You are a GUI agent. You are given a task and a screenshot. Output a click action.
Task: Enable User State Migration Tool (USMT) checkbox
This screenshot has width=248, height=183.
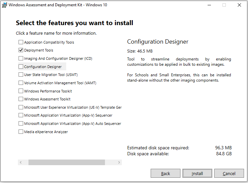tap(21, 75)
